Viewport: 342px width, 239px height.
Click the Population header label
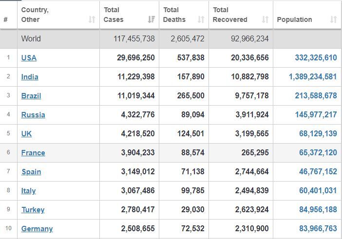pyautogui.click(x=294, y=19)
